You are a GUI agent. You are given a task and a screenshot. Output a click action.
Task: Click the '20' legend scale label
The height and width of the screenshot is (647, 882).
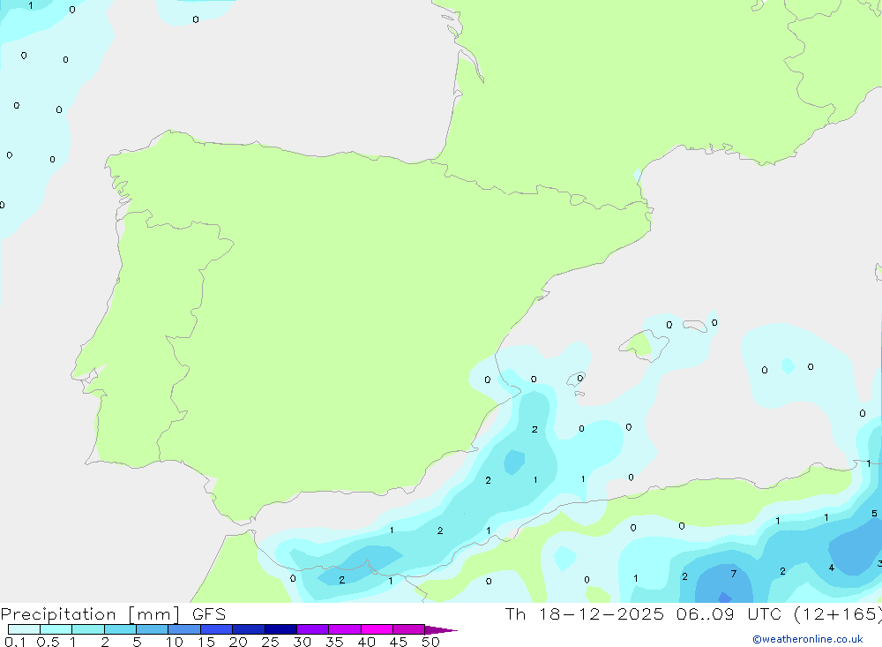(x=238, y=642)
